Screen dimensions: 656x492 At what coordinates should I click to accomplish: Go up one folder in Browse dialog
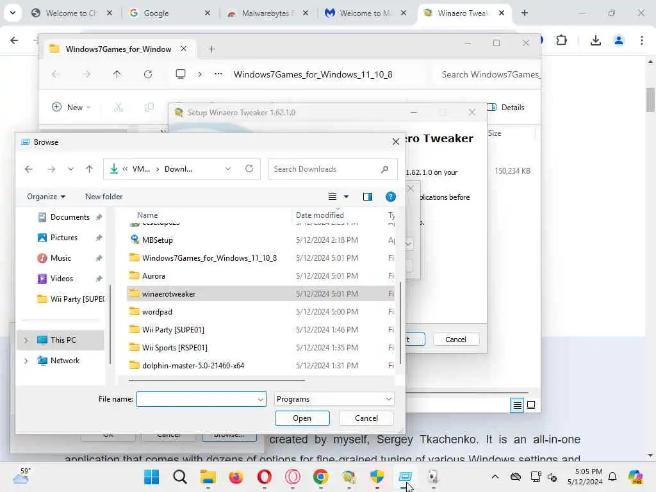click(x=89, y=169)
